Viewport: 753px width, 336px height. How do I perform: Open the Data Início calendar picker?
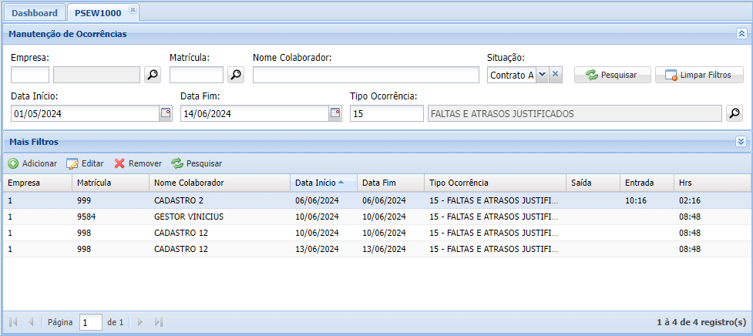pyautogui.click(x=165, y=113)
